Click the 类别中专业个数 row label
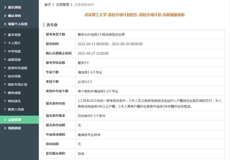 [x=57, y=91]
